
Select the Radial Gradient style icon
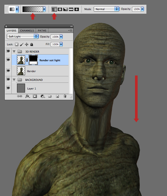(x=60, y=9)
